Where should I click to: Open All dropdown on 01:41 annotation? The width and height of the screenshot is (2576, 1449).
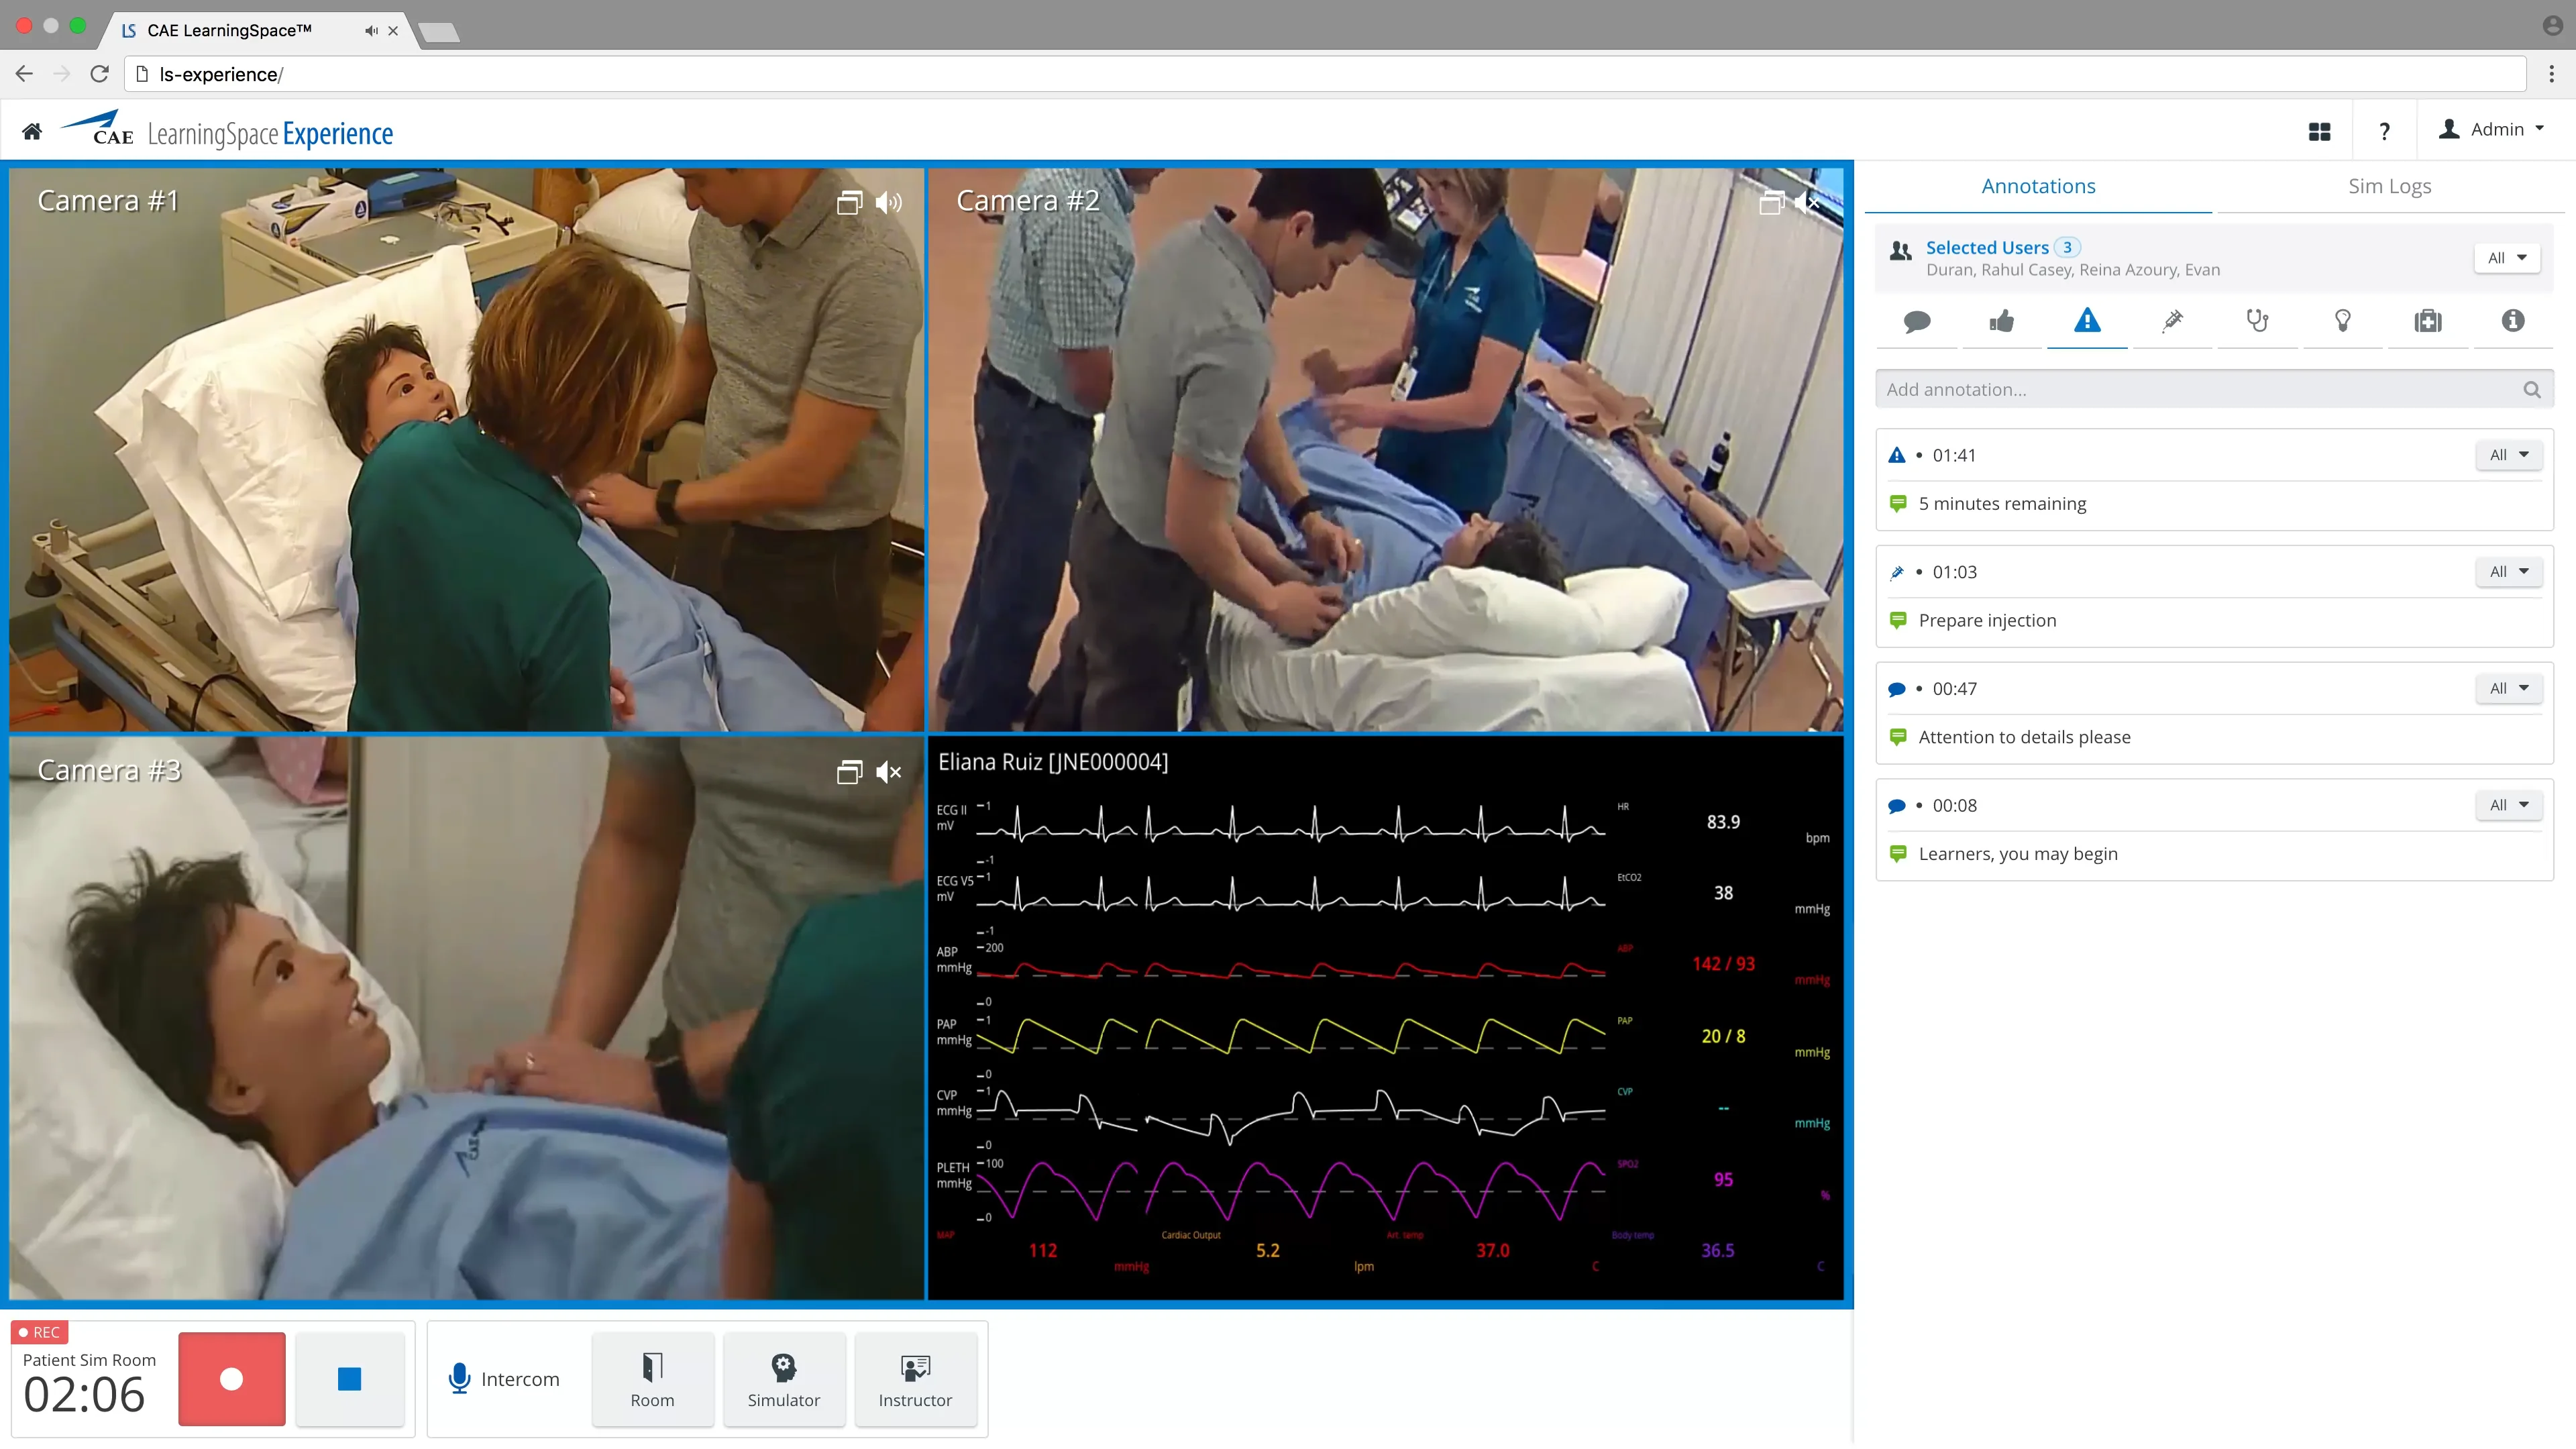(x=2509, y=455)
